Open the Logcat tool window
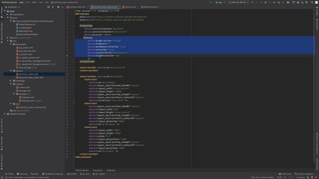The width and height of the screenshot is (319, 179). coord(99,174)
